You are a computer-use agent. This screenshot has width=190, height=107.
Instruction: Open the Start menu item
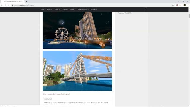click(42, 10)
